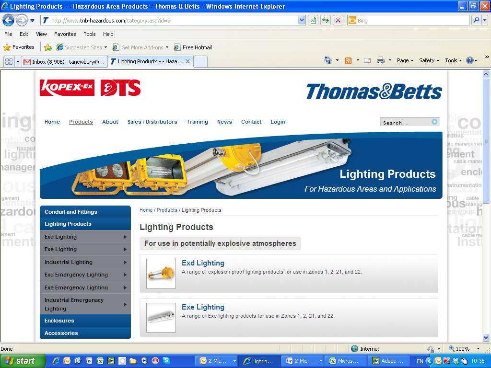Open the Favorites menu in menu bar
Viewport: 491px width, 368px height.
(x=65, y=34)
